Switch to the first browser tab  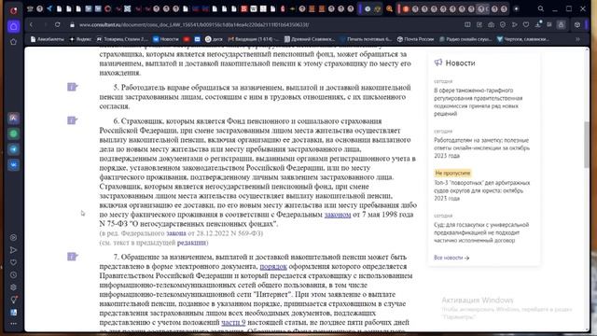point(30,8)
